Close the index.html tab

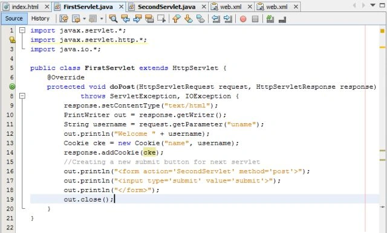coord(47,7)
